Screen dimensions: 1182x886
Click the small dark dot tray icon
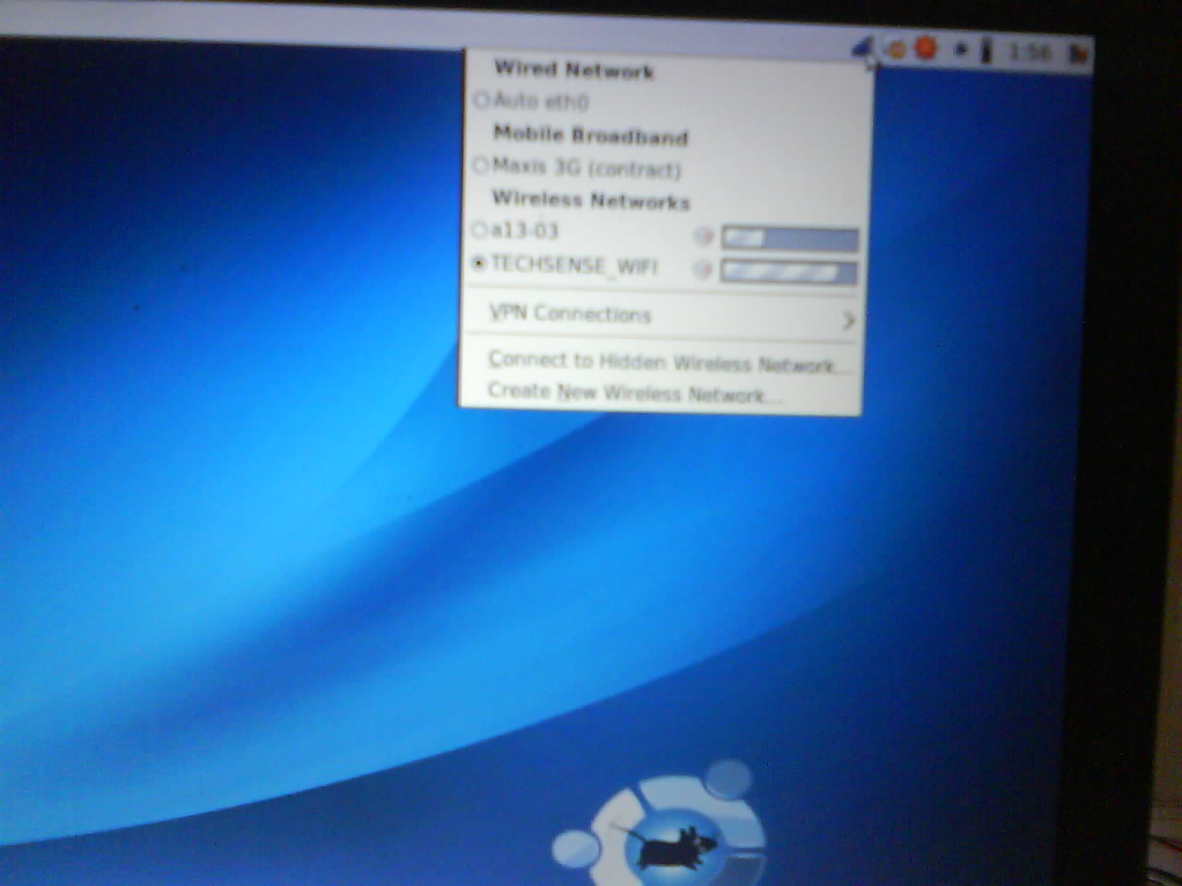(960, 50)
